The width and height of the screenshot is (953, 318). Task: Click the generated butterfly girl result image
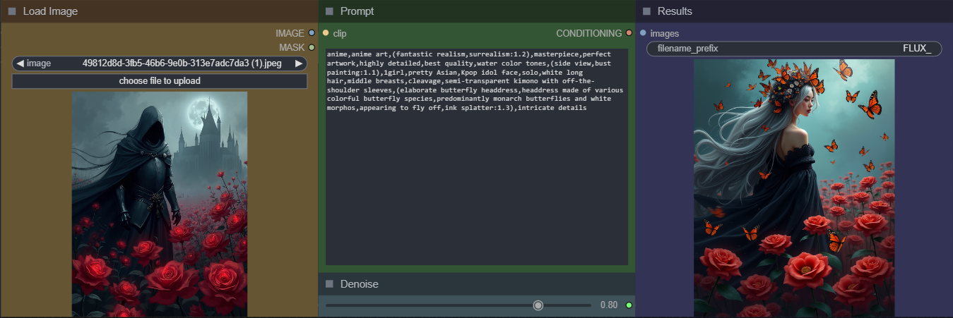point(794,188)
